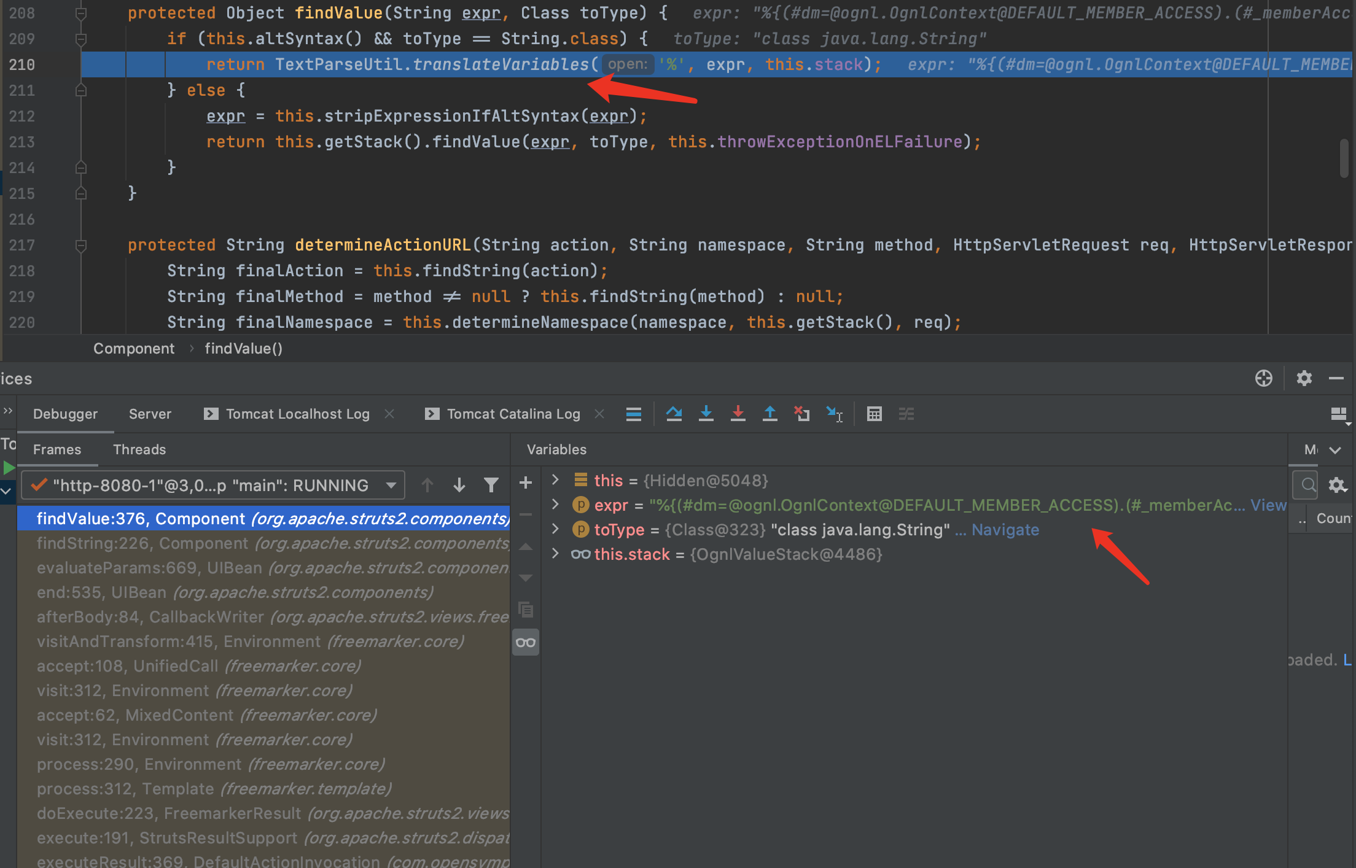
Task: Click the Step Out icon
Action: (770, 414)
